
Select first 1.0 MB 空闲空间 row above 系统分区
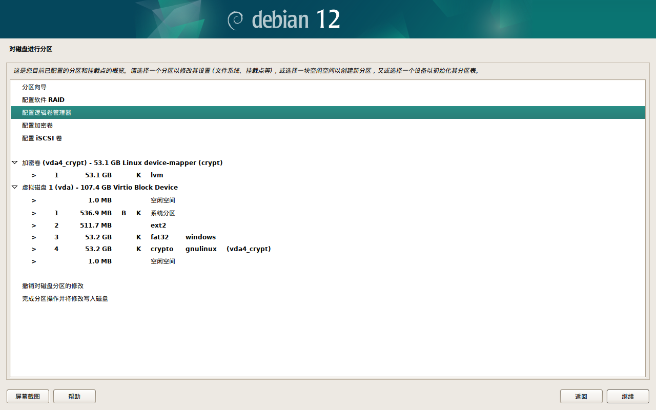tap(328, 200)
